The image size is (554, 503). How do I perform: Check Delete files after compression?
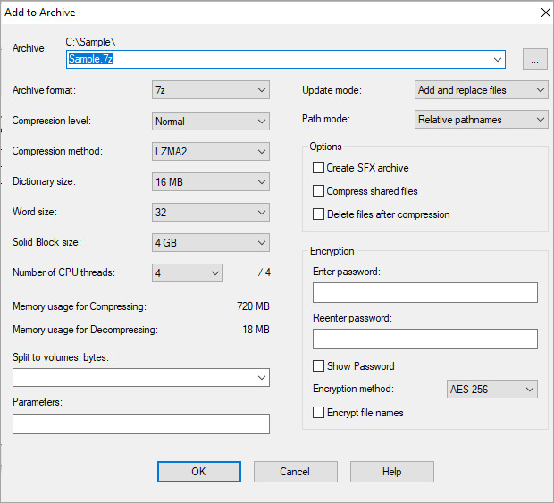coord(318,214)
